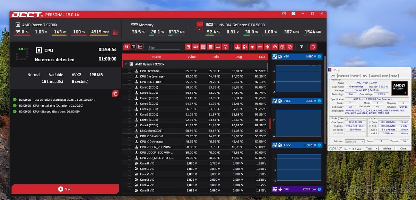
Task: Click the gauge clocks sensor icon
Action: [274, 46]
